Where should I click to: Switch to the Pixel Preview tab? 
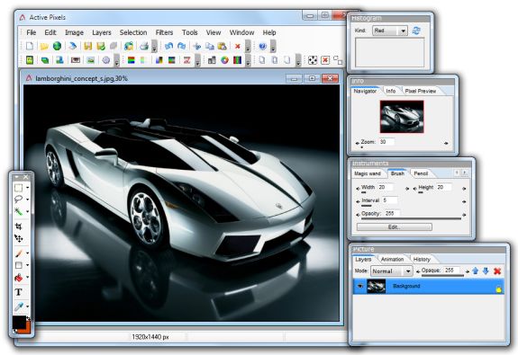pyautogui.click(x=421, y=91)
